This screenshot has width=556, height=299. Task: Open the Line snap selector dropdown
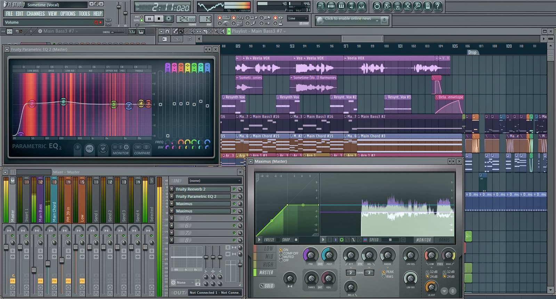coord(298,18)
